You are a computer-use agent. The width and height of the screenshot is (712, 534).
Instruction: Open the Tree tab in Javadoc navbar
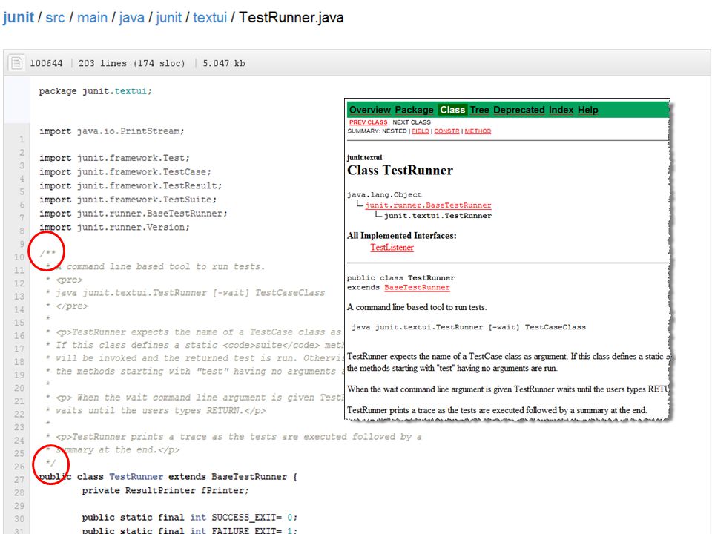point(480,110)
